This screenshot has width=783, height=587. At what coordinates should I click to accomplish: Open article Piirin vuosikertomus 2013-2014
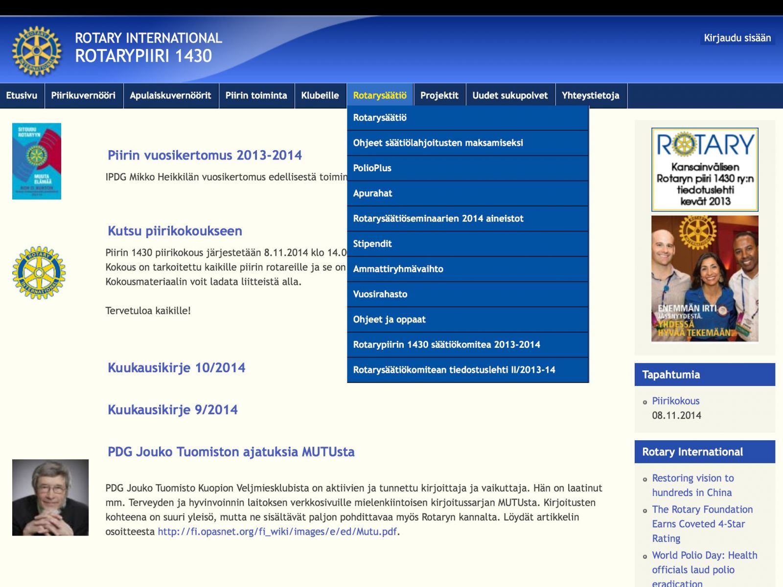tap(205, 156)
